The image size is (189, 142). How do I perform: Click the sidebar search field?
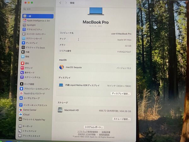(x=38, y=9)
